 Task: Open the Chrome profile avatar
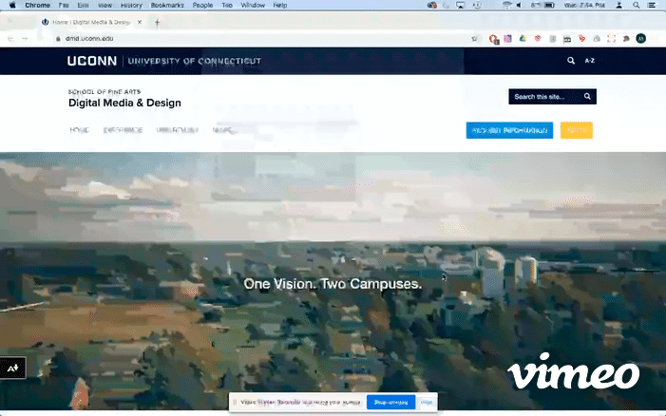(x=641, y=39)
